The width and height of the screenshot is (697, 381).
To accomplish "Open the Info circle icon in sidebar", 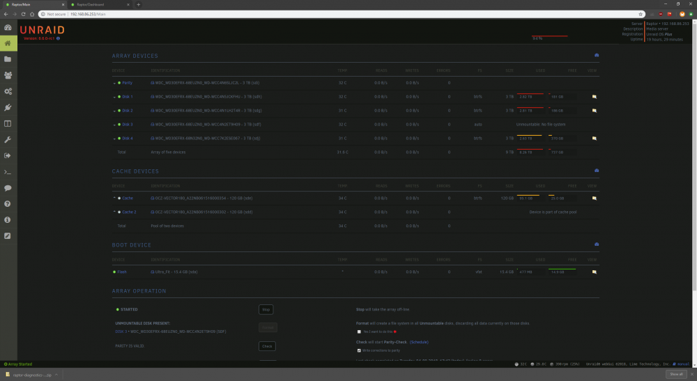I will (8, 220).
